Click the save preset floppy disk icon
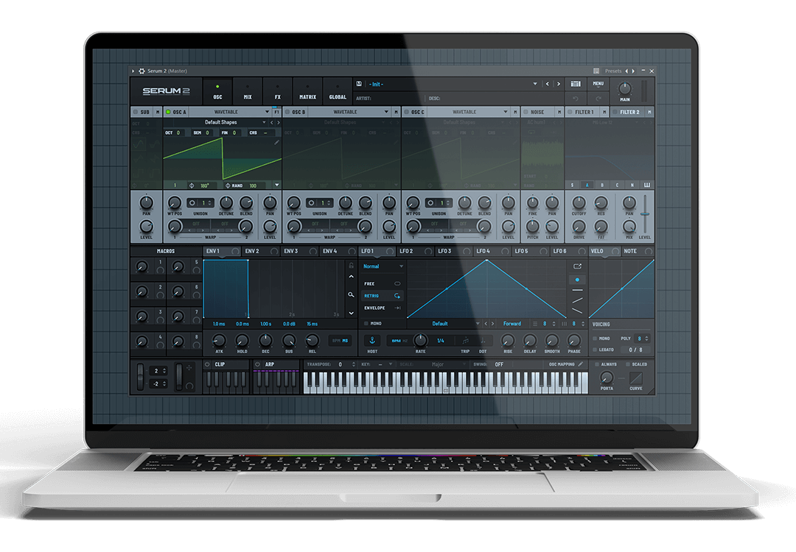 tap(358, 84)
